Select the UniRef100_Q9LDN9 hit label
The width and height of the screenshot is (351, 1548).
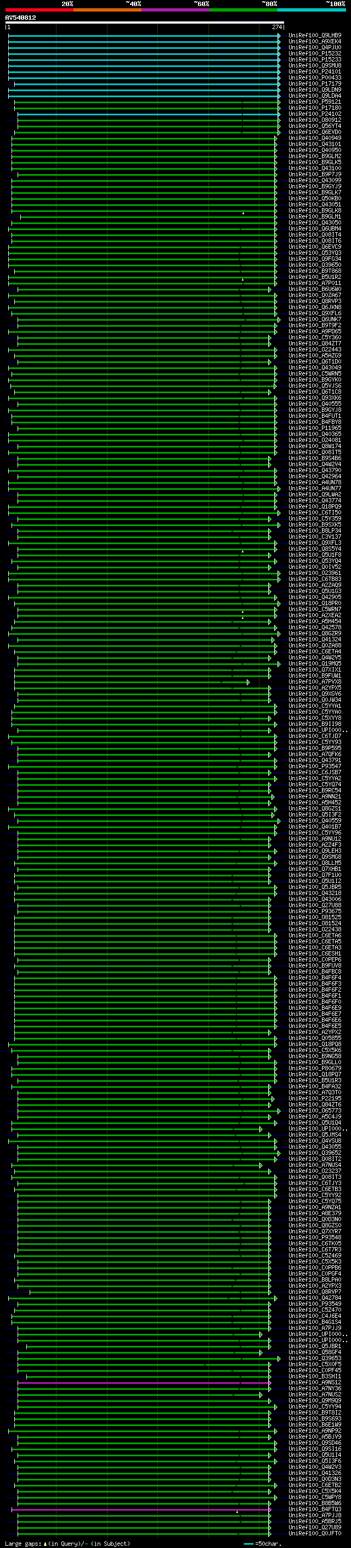click(315, 90)
